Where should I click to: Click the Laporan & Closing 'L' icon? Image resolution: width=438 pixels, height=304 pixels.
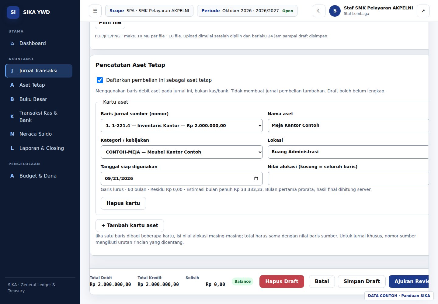(12, 148)
